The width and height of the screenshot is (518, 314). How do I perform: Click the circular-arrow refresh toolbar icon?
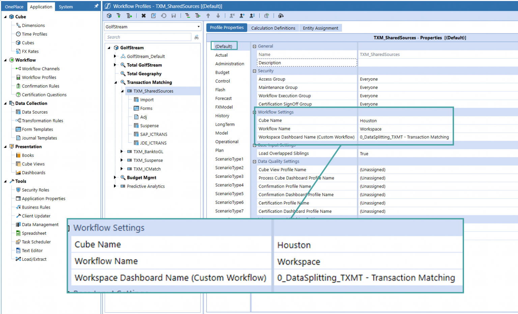(x=164, y=15)
